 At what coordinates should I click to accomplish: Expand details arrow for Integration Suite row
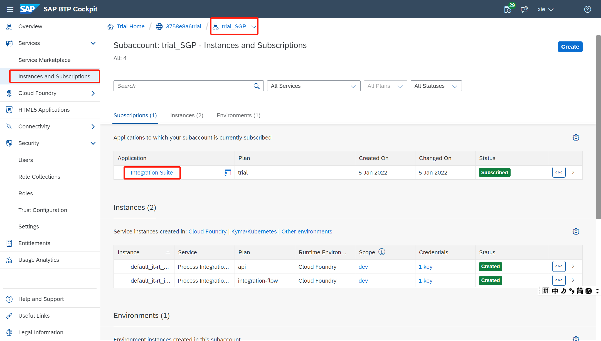pos(573,172)
